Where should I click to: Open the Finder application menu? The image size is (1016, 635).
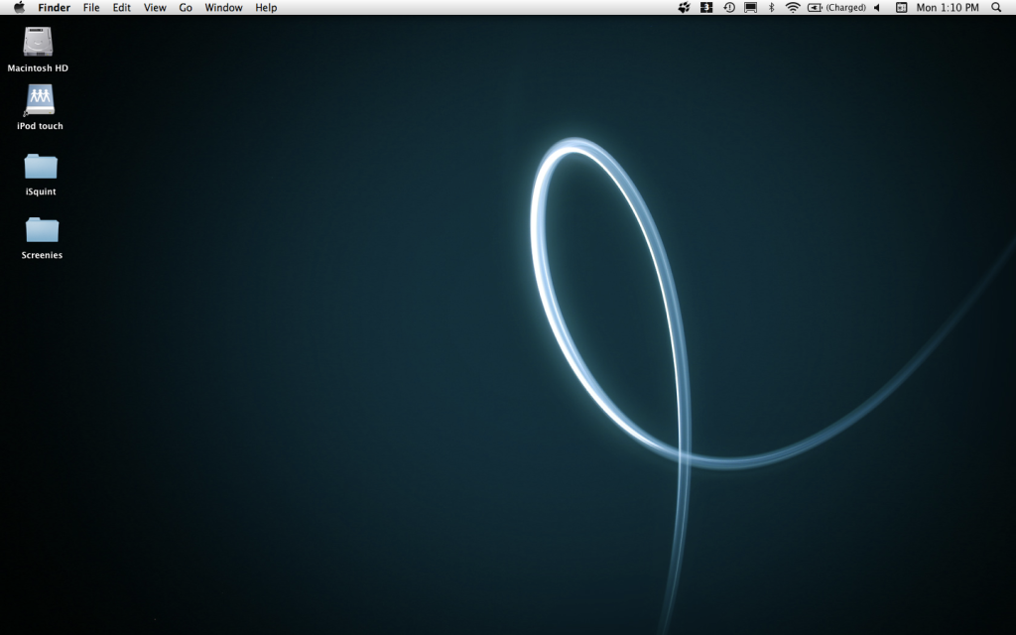(54, 8)
